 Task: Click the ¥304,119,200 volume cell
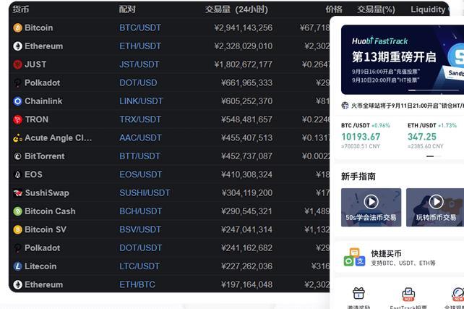(x=246, y=193)
